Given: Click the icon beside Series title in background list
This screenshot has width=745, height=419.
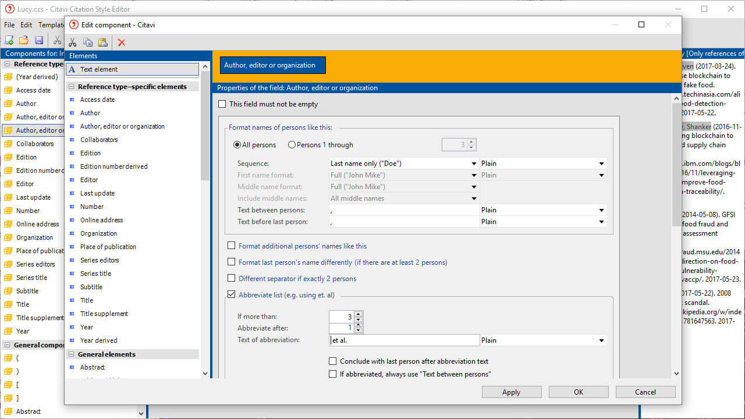Looking at the screenshot, I should 8,278.
